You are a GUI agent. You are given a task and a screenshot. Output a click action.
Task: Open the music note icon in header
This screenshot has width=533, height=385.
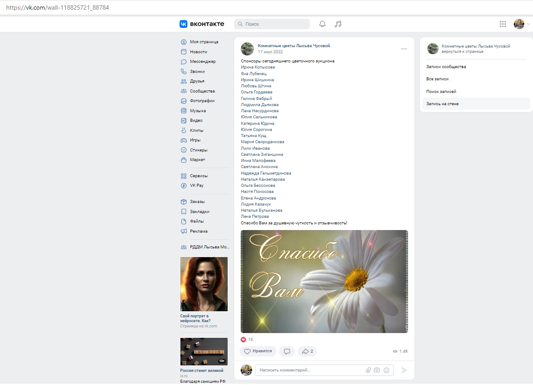pyautogui.click(x=338, y=24)
